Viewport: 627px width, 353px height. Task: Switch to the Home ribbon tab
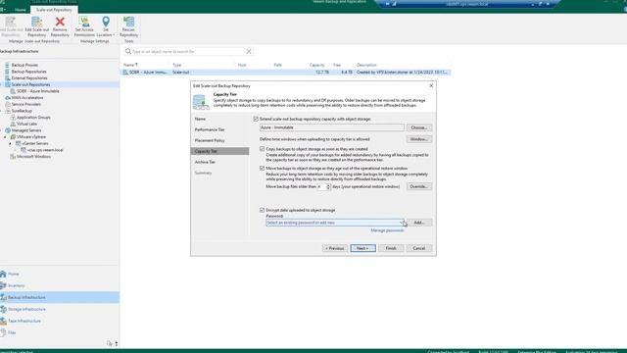(20, 10)
